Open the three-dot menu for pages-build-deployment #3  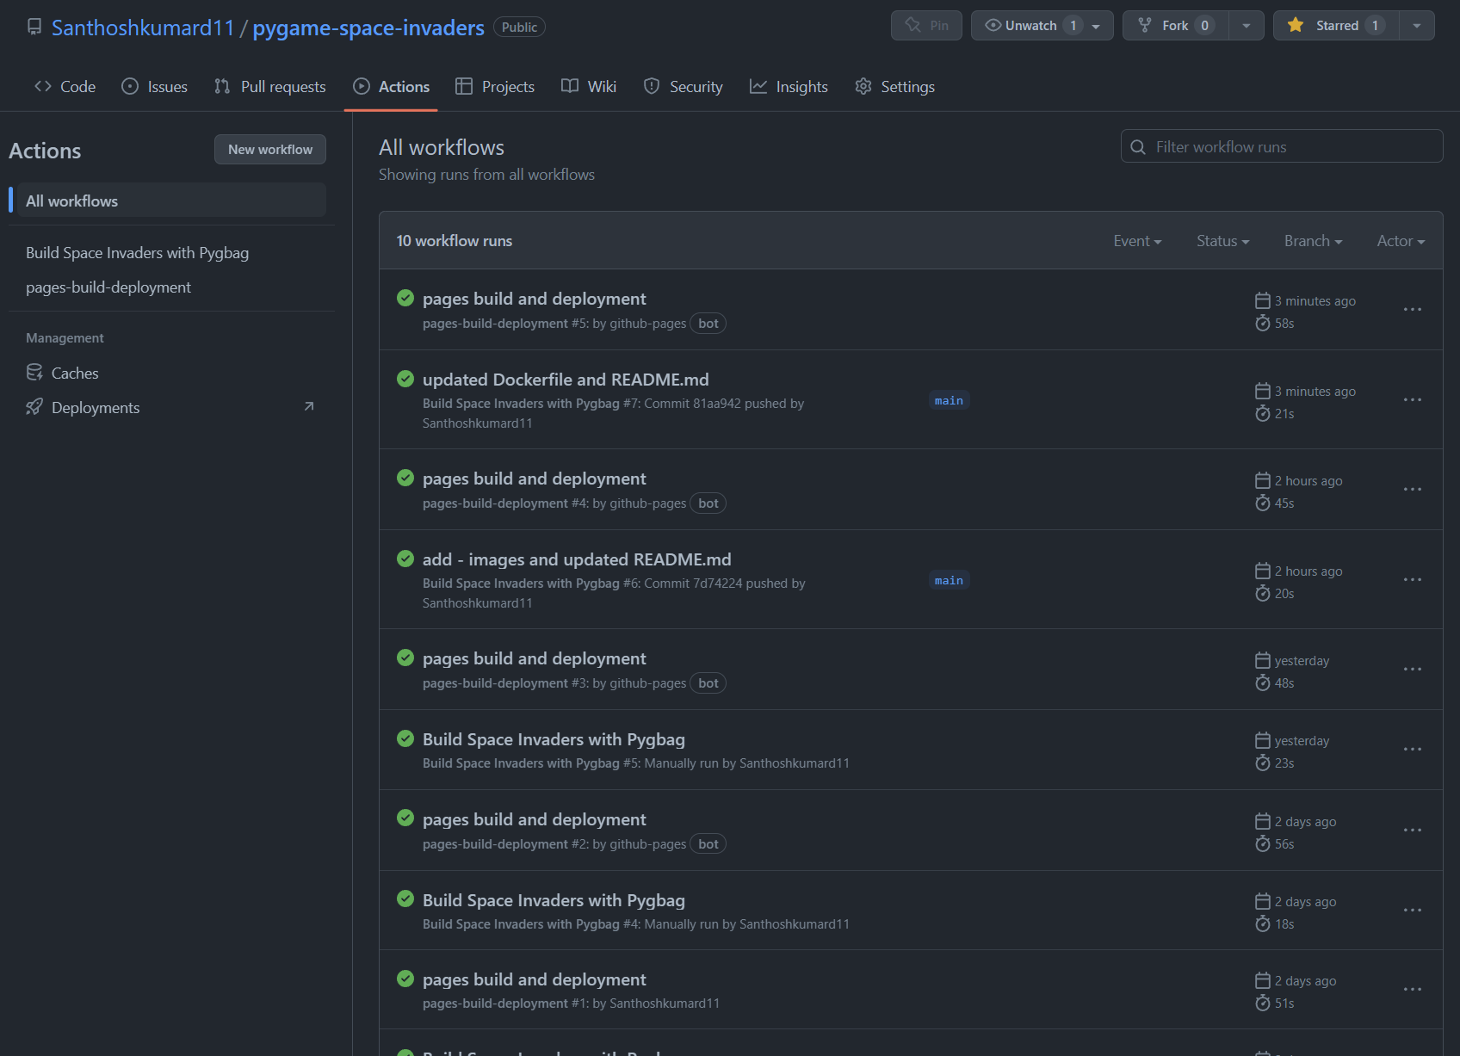1413,669
